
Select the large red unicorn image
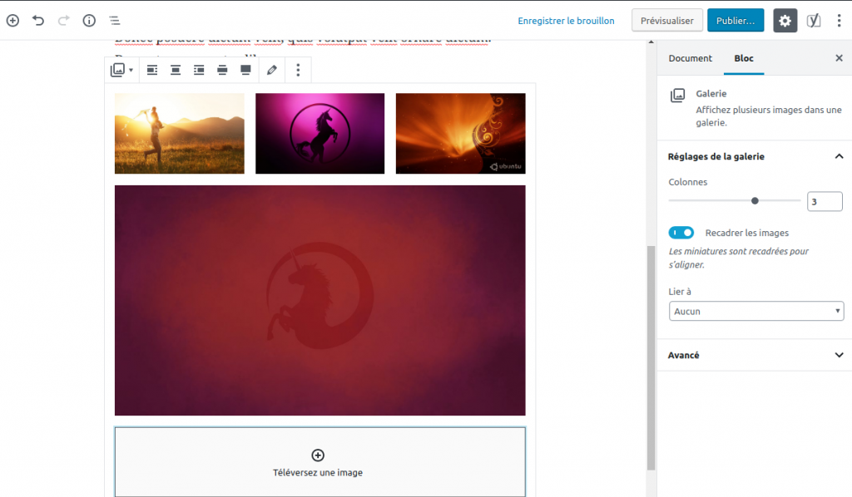pyautogui.click(x=320, y=301)
